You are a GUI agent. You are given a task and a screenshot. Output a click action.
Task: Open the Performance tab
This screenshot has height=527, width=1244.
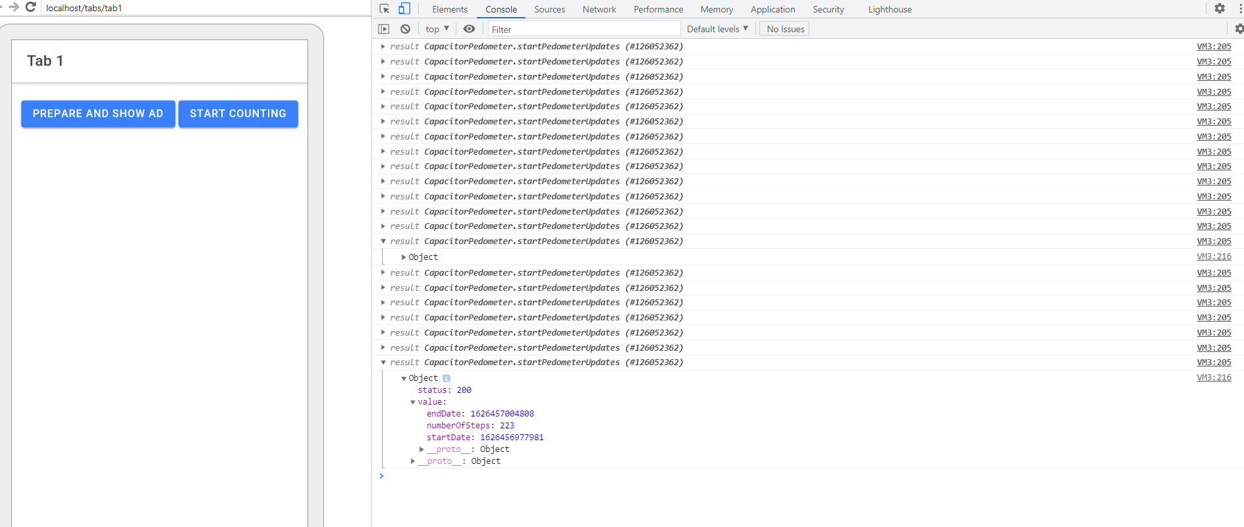click(659, 9)
